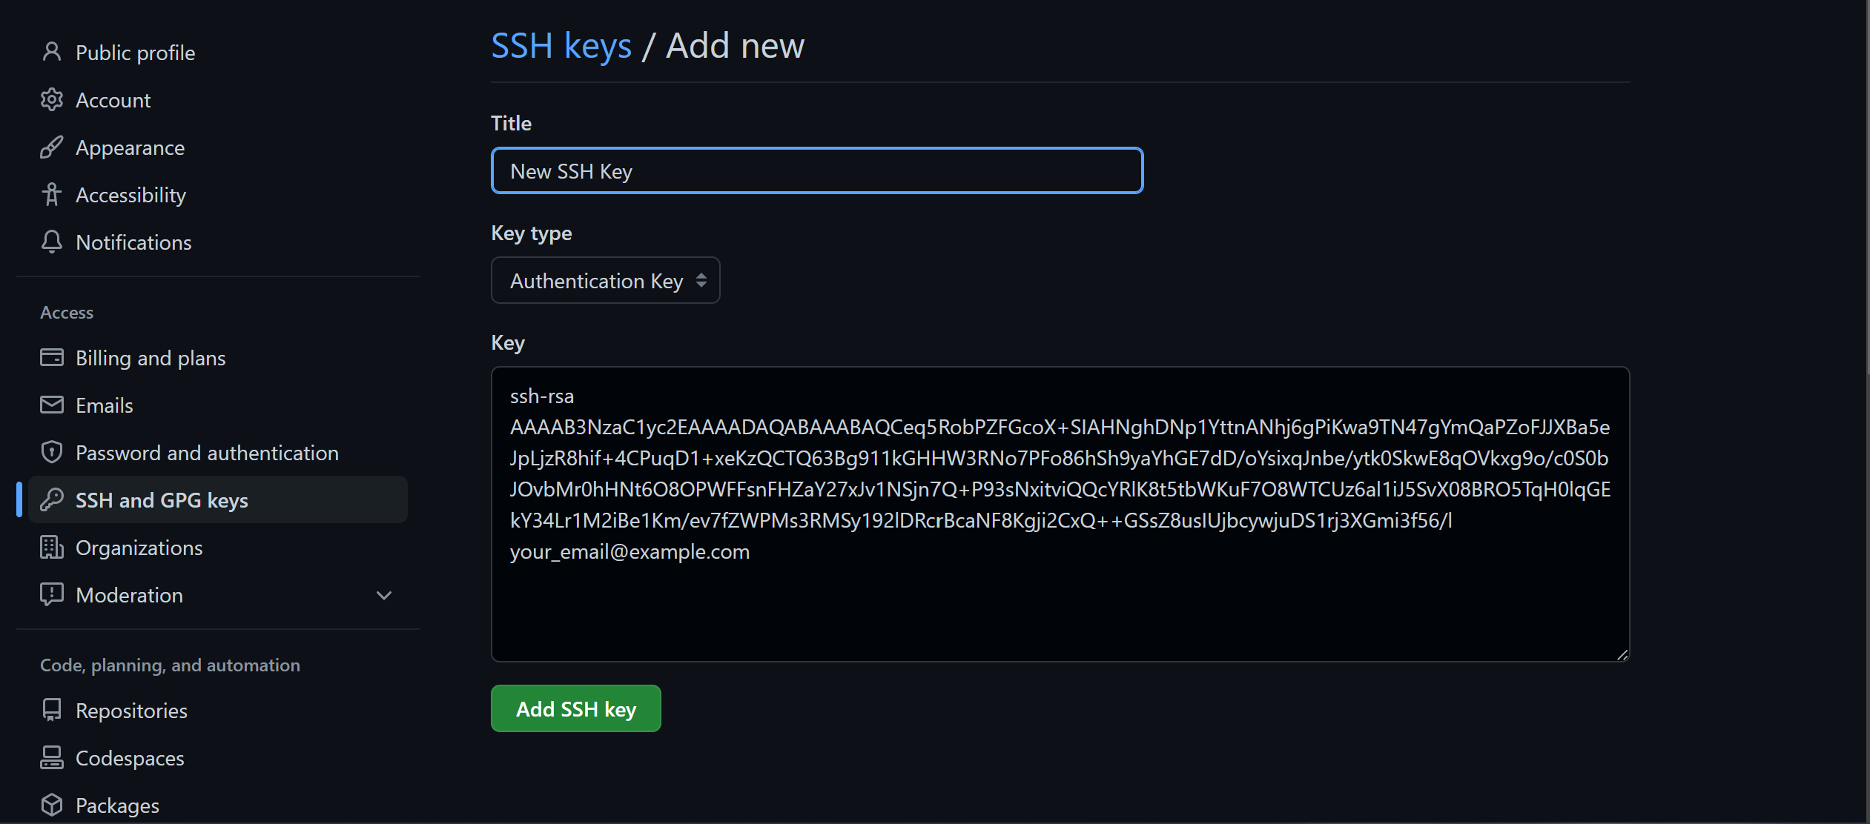The width and height of the screenshot is (1870, 824).
Task: Click the Password and authentication shield icon
Action: [x=52, y=452]
